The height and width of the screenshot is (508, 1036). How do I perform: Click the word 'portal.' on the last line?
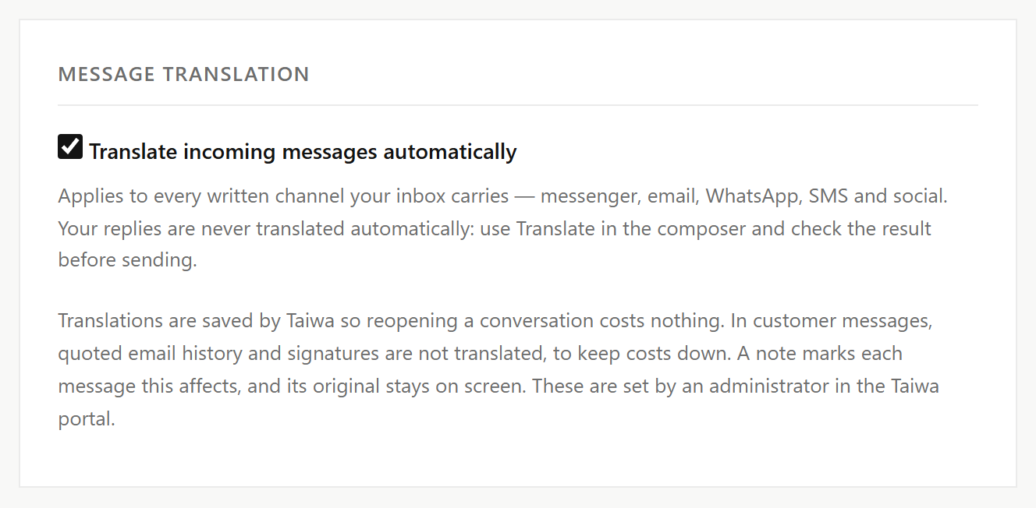87,419
